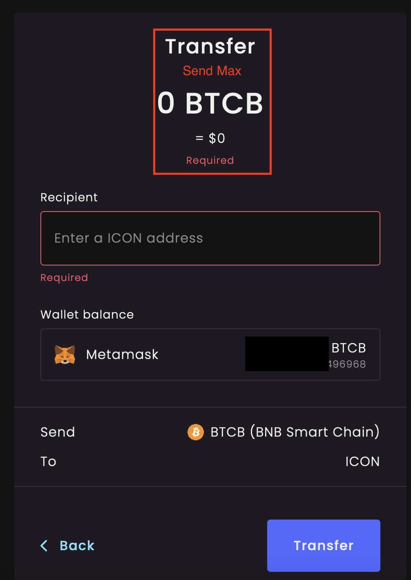Click the redacted balance next to BTCB

point(286,355)
